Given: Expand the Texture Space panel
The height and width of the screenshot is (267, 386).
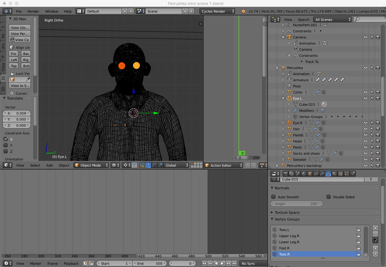Looking at the screenshot, I should (287, 212).
